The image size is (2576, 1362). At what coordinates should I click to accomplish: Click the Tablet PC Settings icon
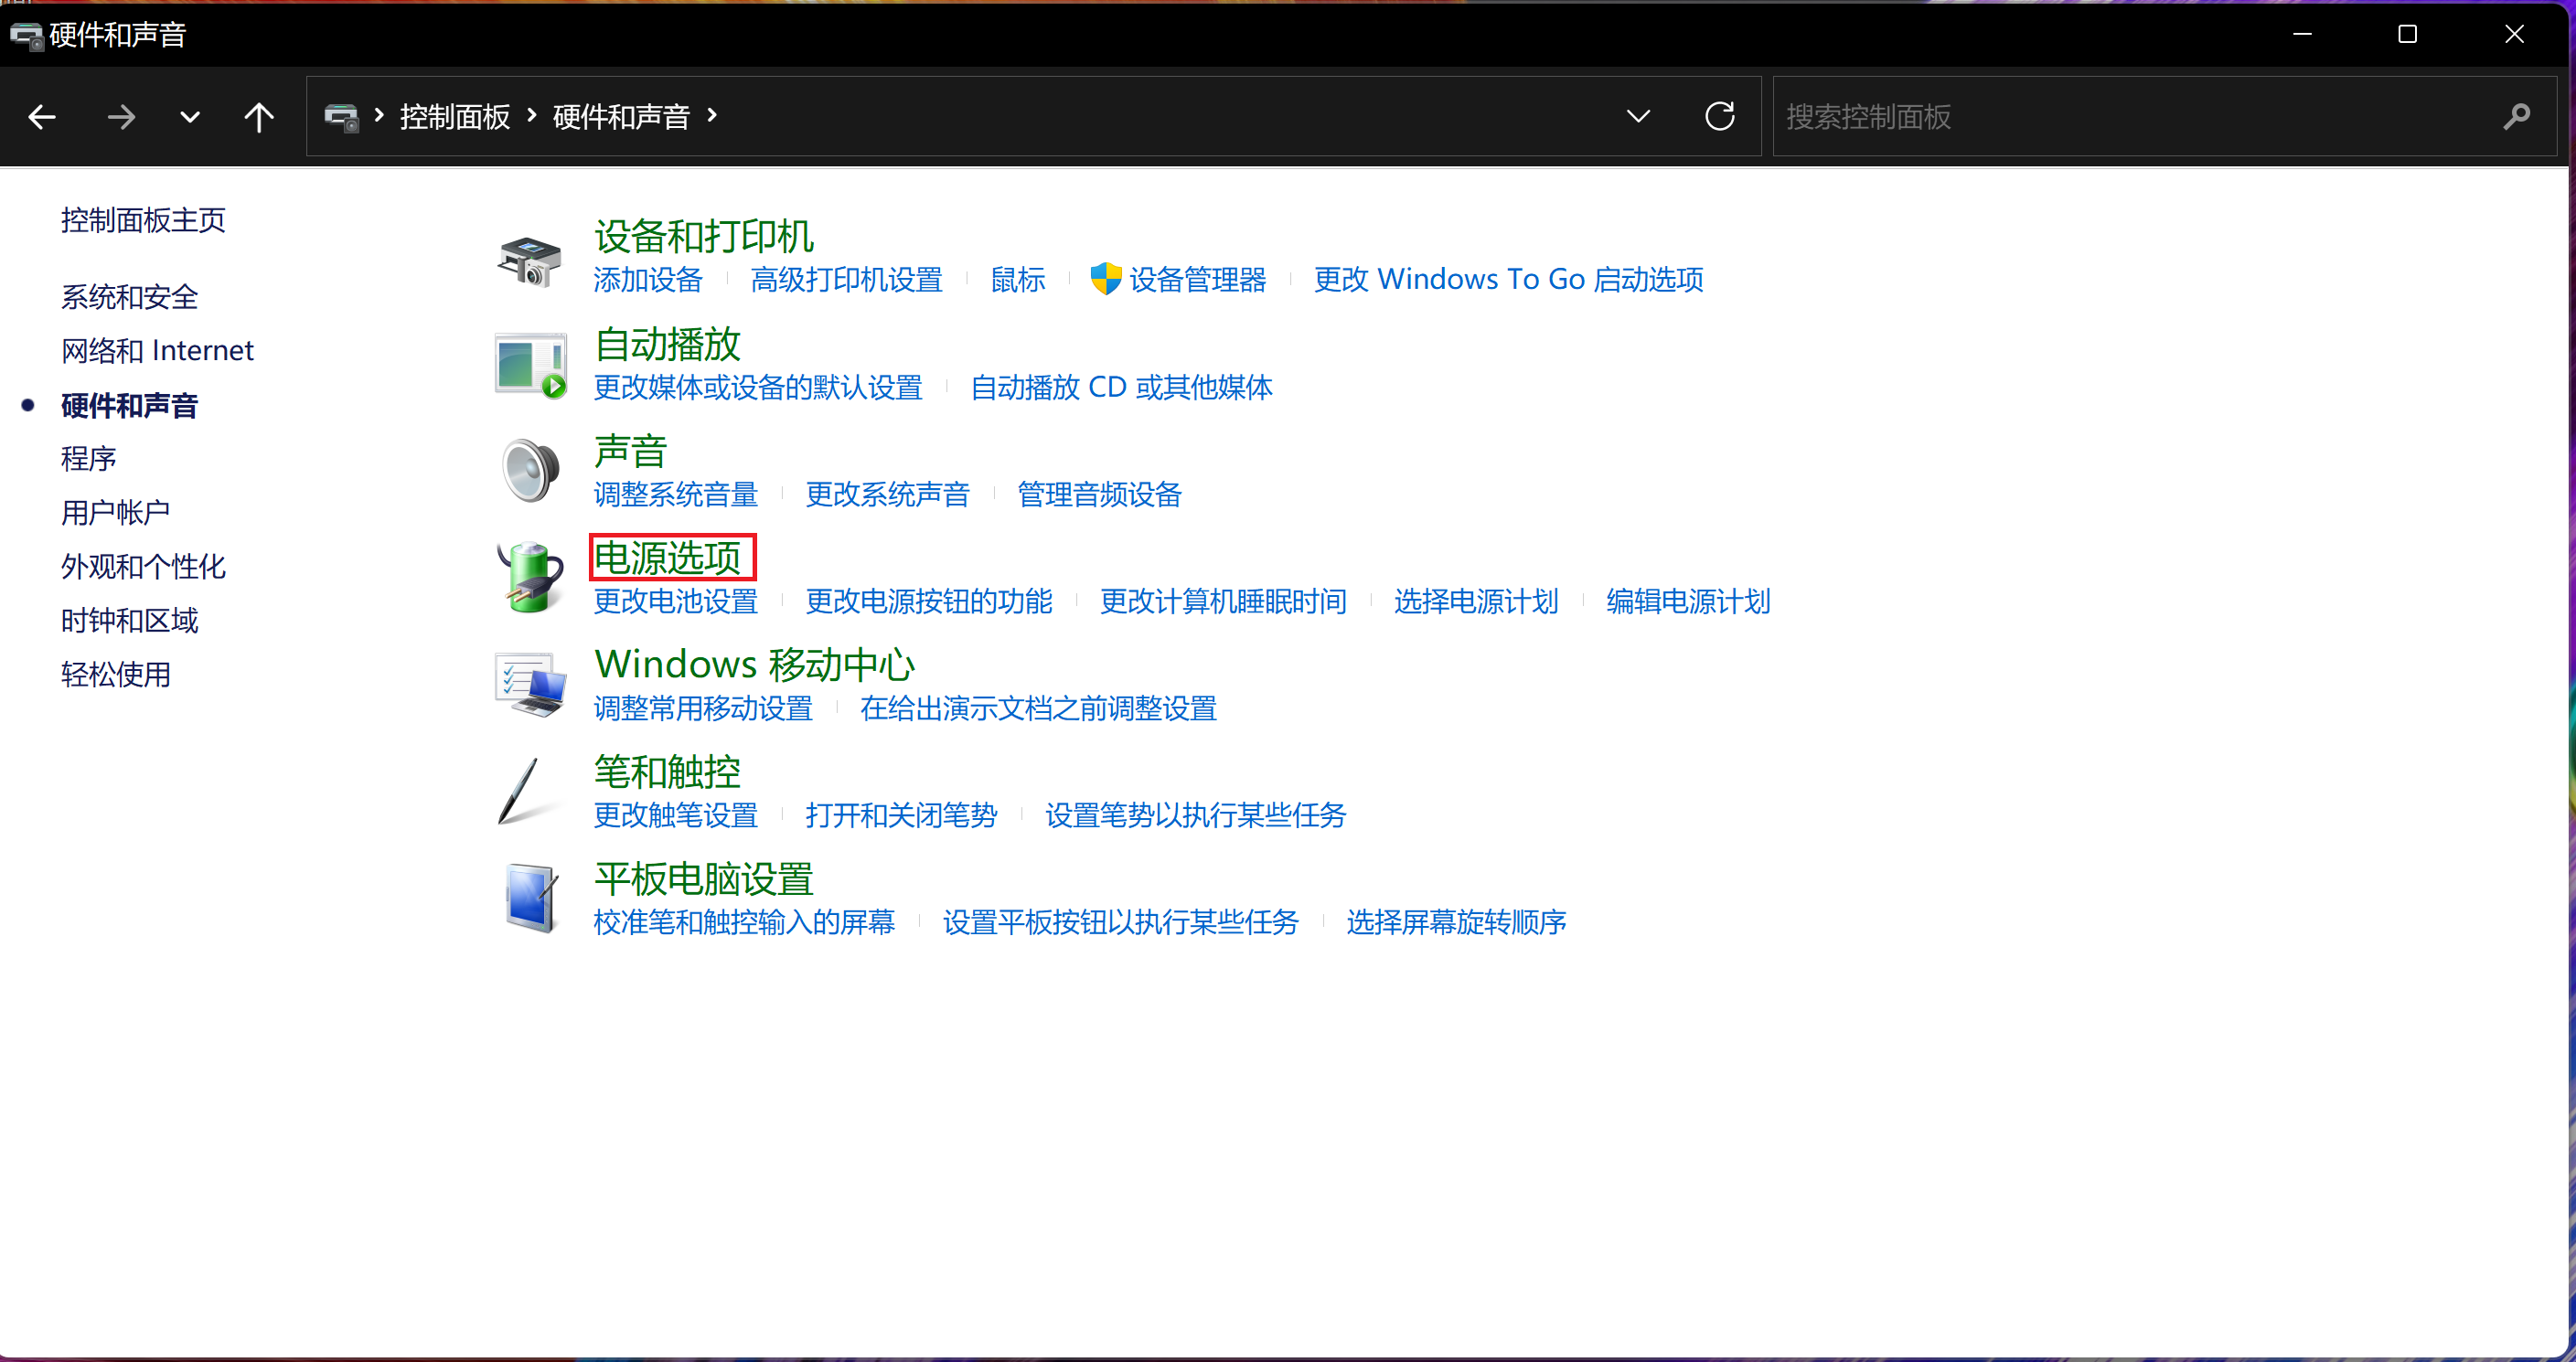(530, 899)
